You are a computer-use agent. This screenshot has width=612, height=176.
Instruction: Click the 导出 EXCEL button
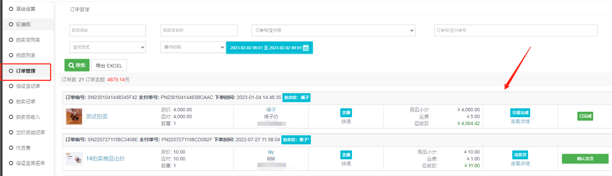coord(109,66)
